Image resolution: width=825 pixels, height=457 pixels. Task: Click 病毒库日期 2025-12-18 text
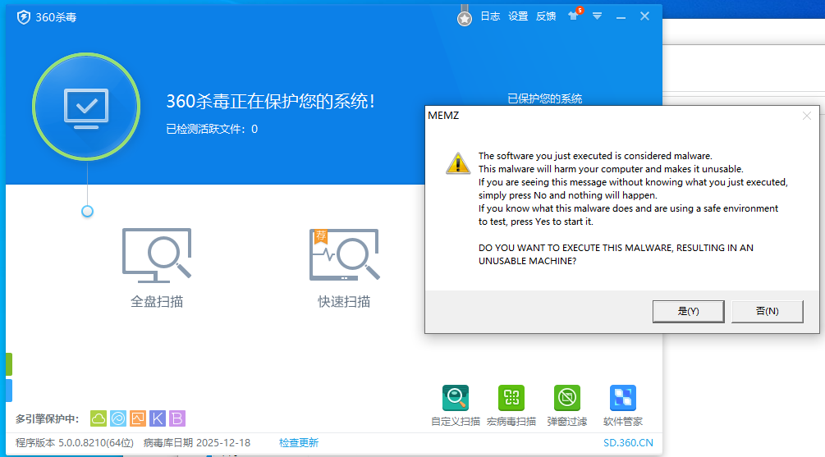197,443
